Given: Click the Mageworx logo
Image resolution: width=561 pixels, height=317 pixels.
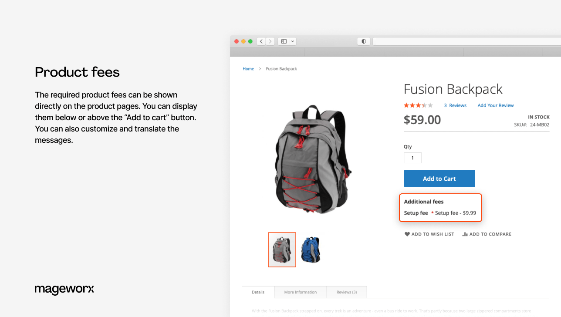Looking at the screenshot, I should [64, 289].
